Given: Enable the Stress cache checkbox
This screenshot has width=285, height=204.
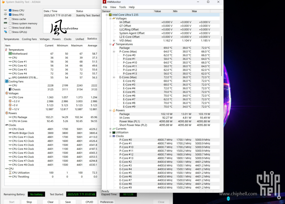Looking at the screenshot, I should [x=10, y=19].
